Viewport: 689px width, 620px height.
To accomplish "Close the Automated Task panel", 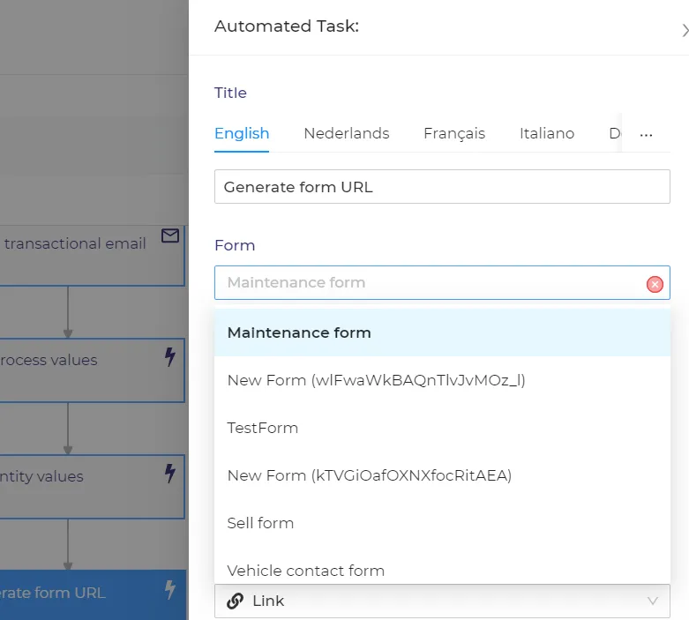I will (x=685, y=30).
